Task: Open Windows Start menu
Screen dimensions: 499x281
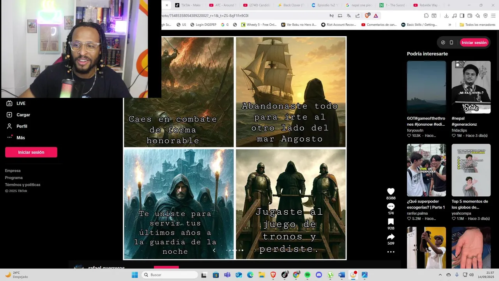Action: (134, 275)
